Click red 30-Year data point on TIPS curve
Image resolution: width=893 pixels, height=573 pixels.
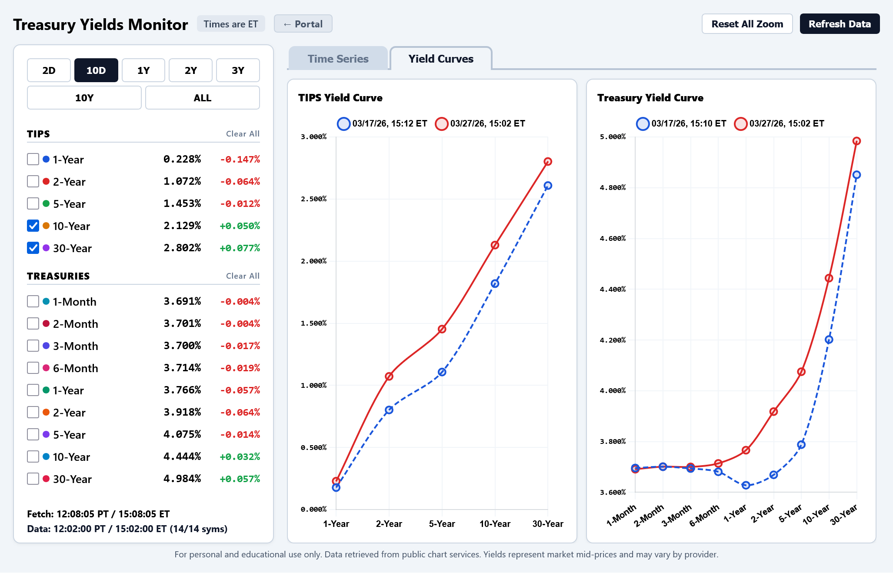pyautogui.click(x=548, y=161)
